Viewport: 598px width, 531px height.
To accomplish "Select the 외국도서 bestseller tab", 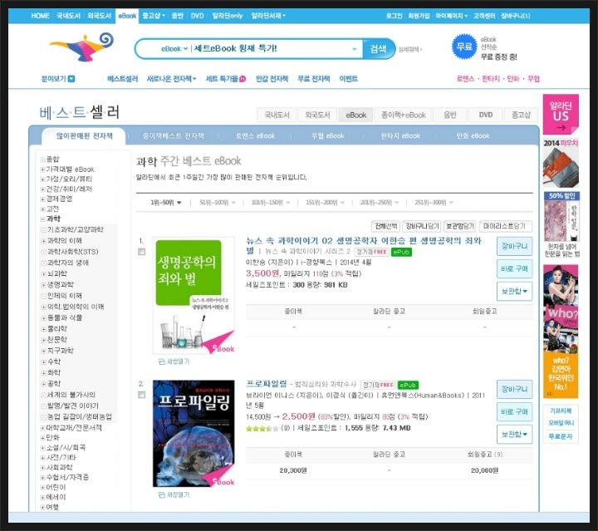I will (317, 115).
